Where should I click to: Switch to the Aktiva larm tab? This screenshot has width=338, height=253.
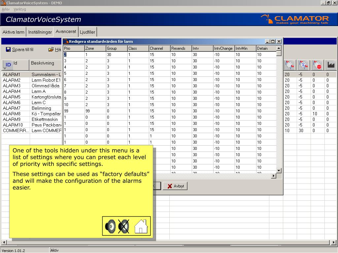point(13,32)
